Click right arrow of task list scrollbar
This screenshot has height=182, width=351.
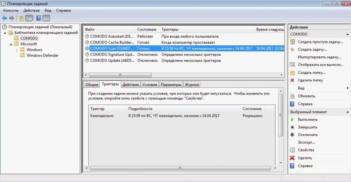point(282,75)
